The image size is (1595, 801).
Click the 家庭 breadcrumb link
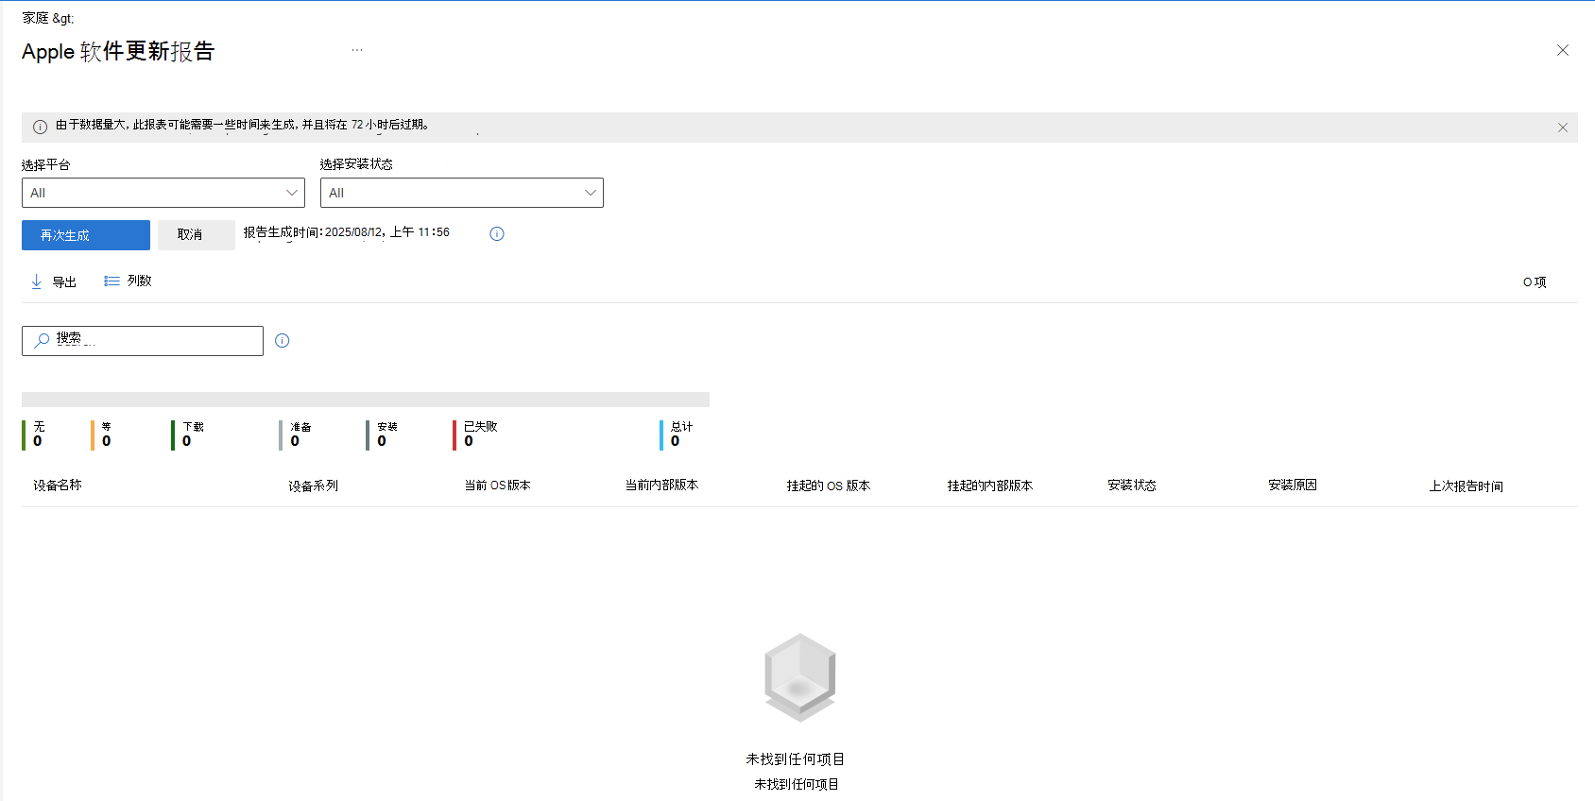point(35,18)
